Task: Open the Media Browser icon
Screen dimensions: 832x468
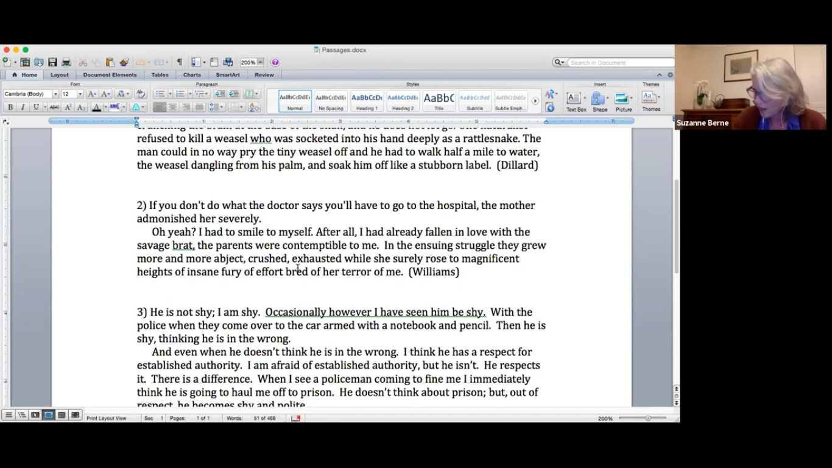Action: [x=228, y=62]
